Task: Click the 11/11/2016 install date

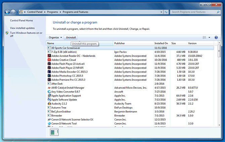Action: pyautogui.click(x=161, y=48)
